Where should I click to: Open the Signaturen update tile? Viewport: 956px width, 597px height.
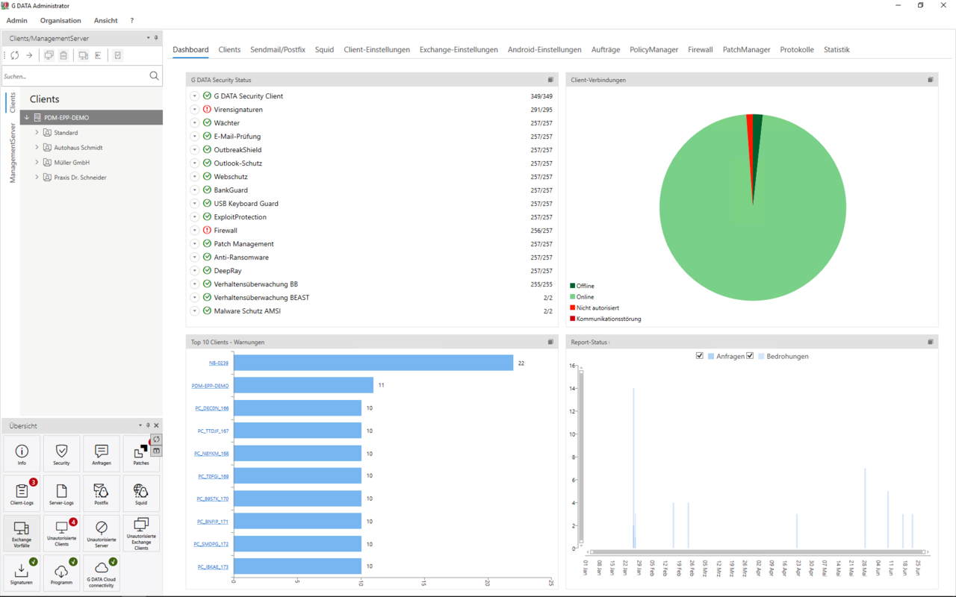[22, 573]
